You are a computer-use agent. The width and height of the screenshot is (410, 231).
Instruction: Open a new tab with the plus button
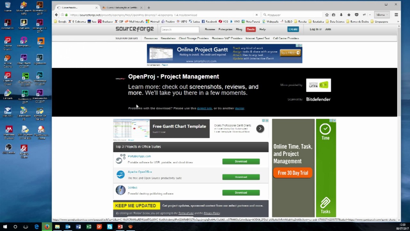coord(149,7)
